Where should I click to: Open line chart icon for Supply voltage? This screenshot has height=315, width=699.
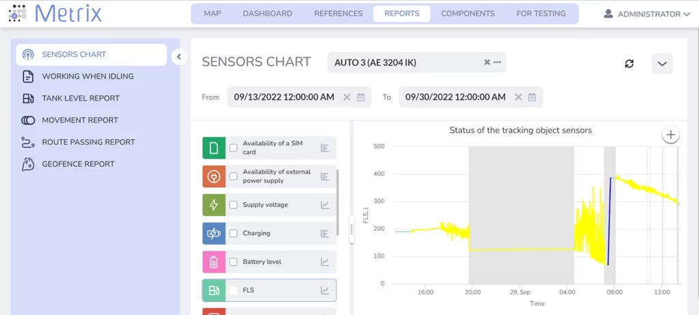tap(325, 205)
